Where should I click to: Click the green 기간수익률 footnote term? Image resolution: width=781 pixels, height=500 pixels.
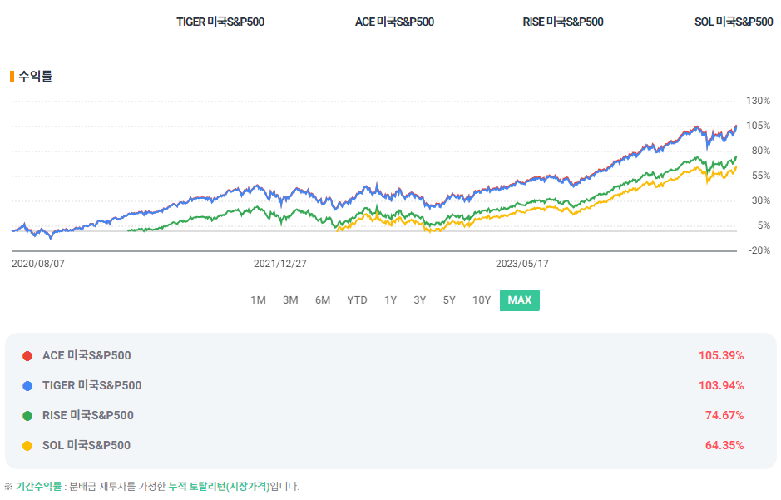click(39, 487)
